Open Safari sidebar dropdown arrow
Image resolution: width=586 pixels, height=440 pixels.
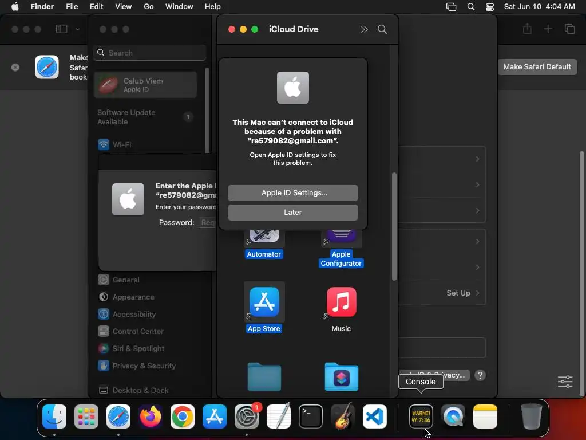77,29
